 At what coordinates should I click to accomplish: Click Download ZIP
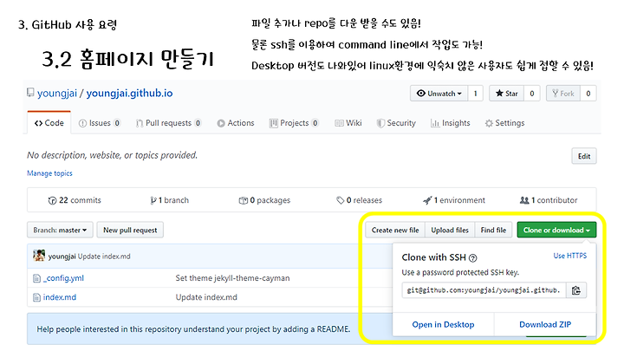tap(545, 324)
